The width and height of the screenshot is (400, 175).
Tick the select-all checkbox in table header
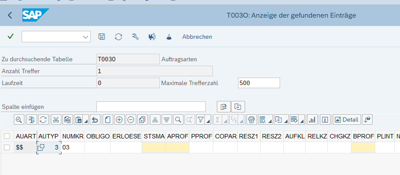(x=7, y=136)
